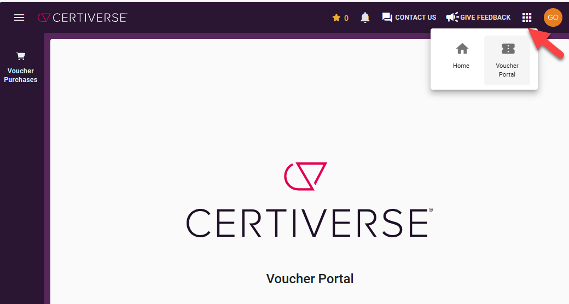Toggle the apps grid launcher
Viewport: 569px width, 304px height.
527,17
